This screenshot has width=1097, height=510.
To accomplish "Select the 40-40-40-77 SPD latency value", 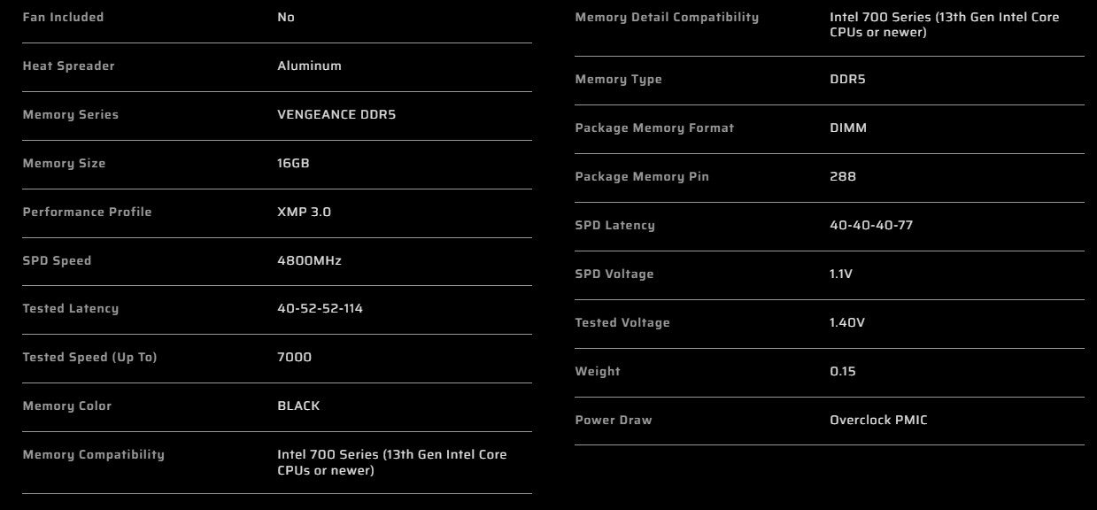I will (871, 226).
